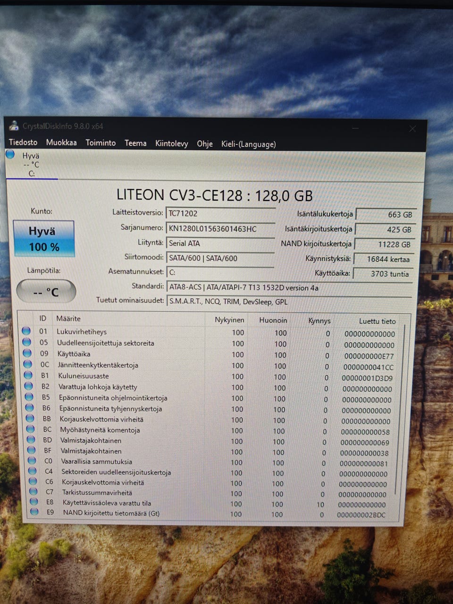The image size is (453, 604).
Task: Click the Käynnistyksiä value 16844 kertaa
Action: pyautogui.click(x=384, y=259)
